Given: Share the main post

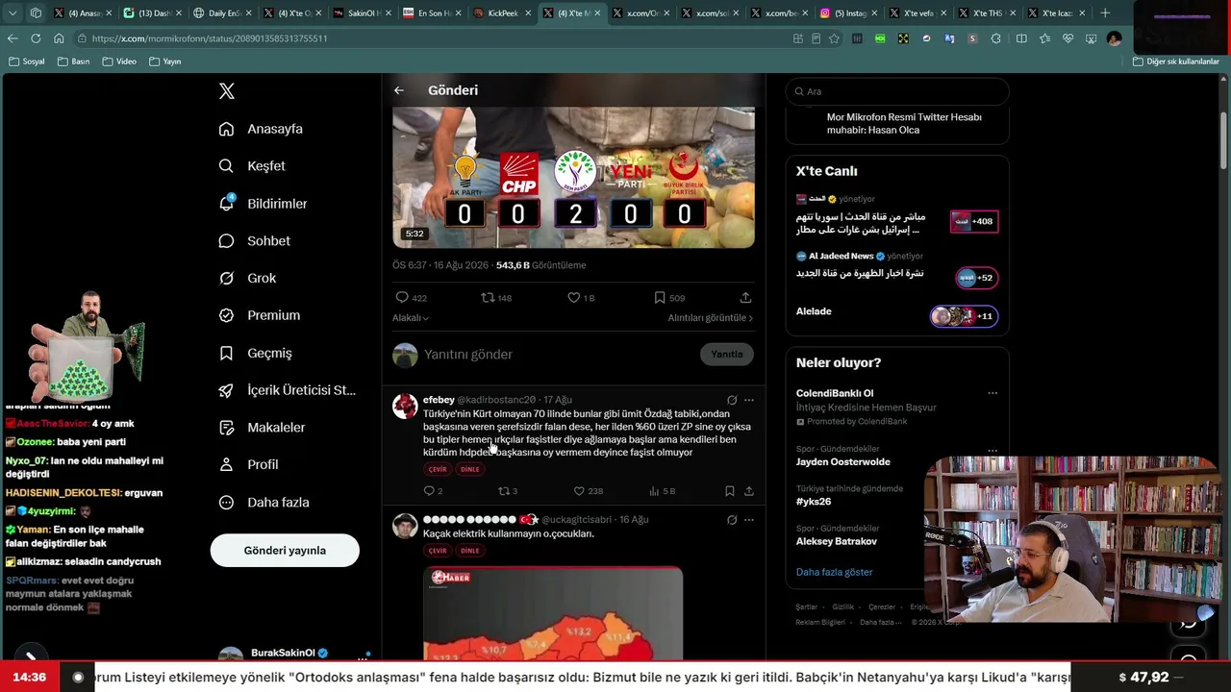Looking at the screenshot, I should point(745,298).
